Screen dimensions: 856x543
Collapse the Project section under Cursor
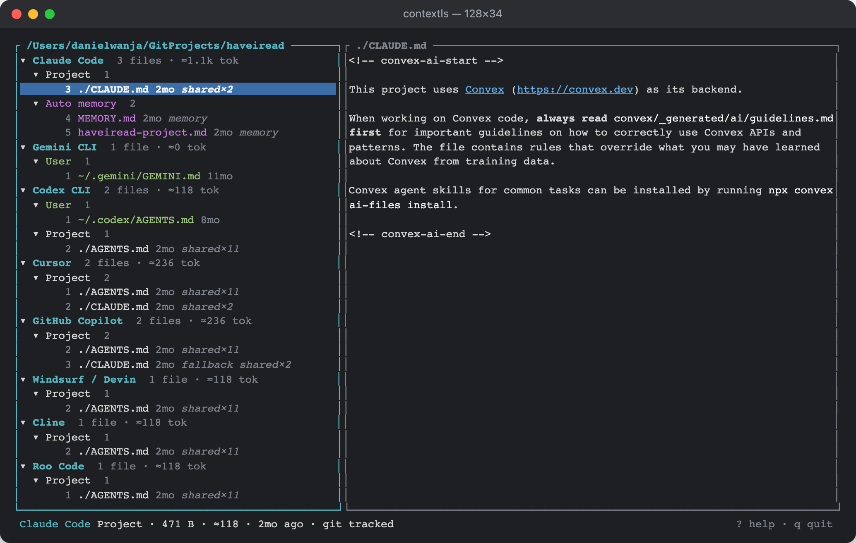point(36,278)
